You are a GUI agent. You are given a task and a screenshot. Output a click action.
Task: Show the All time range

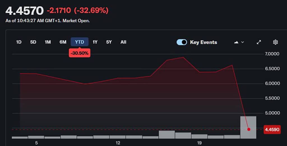123,42
